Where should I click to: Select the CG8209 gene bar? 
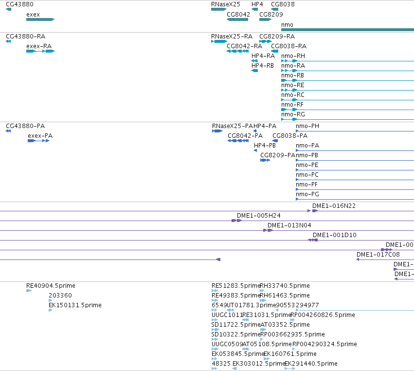point(265,19)
